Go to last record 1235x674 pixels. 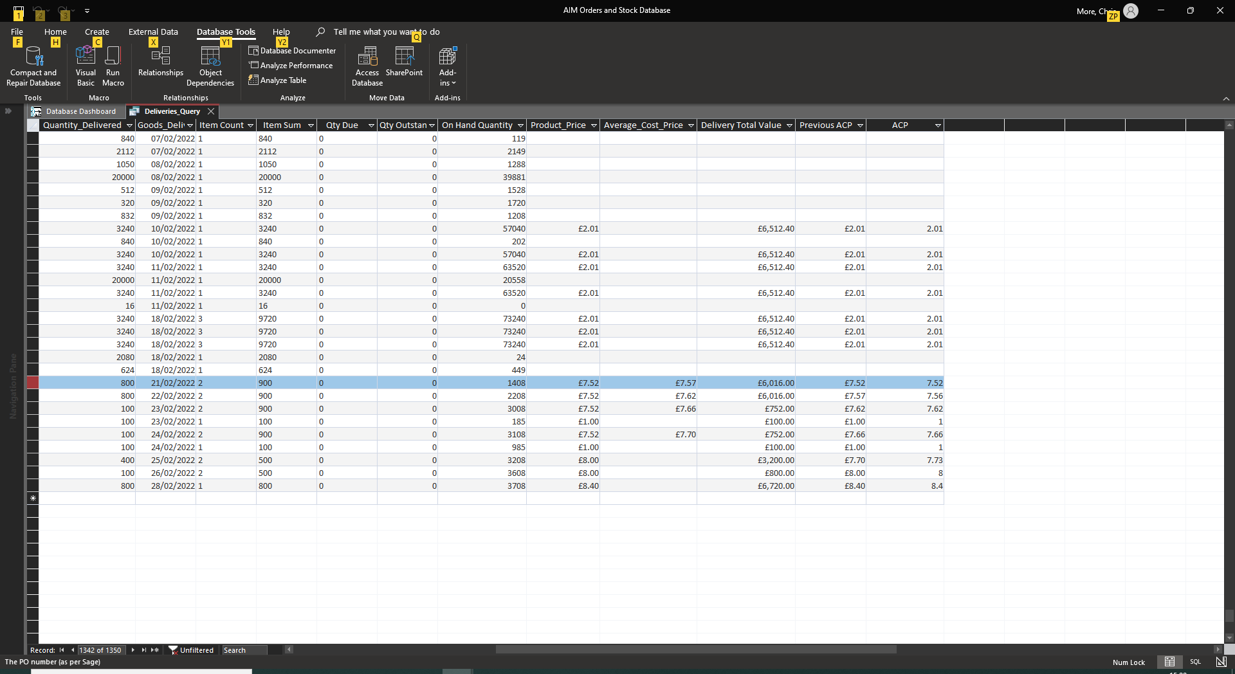(x=143, y=650)
